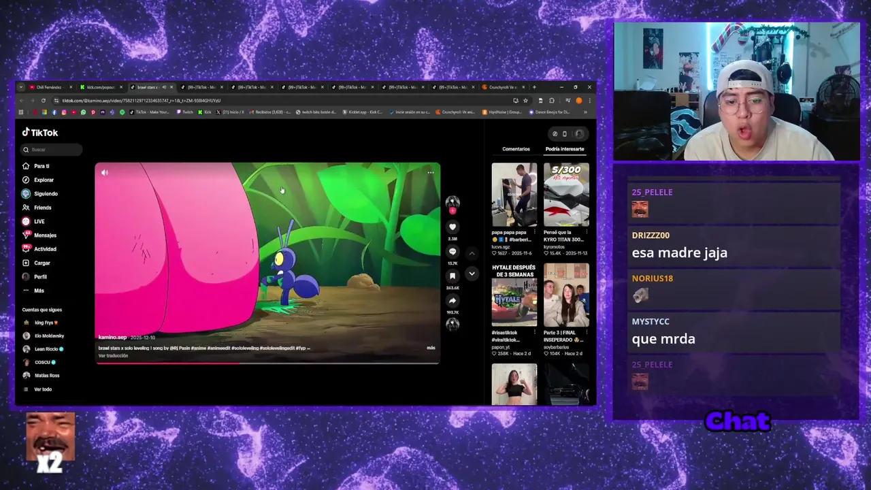Click Ver traducción under caption
Screen dimensions: 871x490
pos(113,356)
